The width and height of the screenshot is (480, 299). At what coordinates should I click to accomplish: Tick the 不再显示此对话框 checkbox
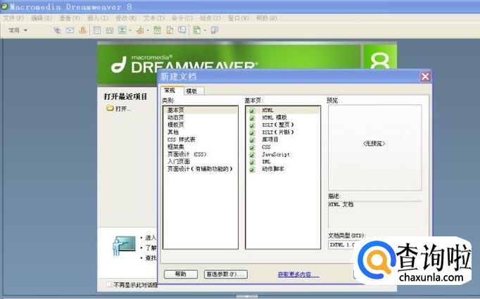click(x=109, y=285)
